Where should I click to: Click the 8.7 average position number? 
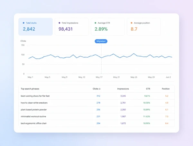(x=134, y=29)
